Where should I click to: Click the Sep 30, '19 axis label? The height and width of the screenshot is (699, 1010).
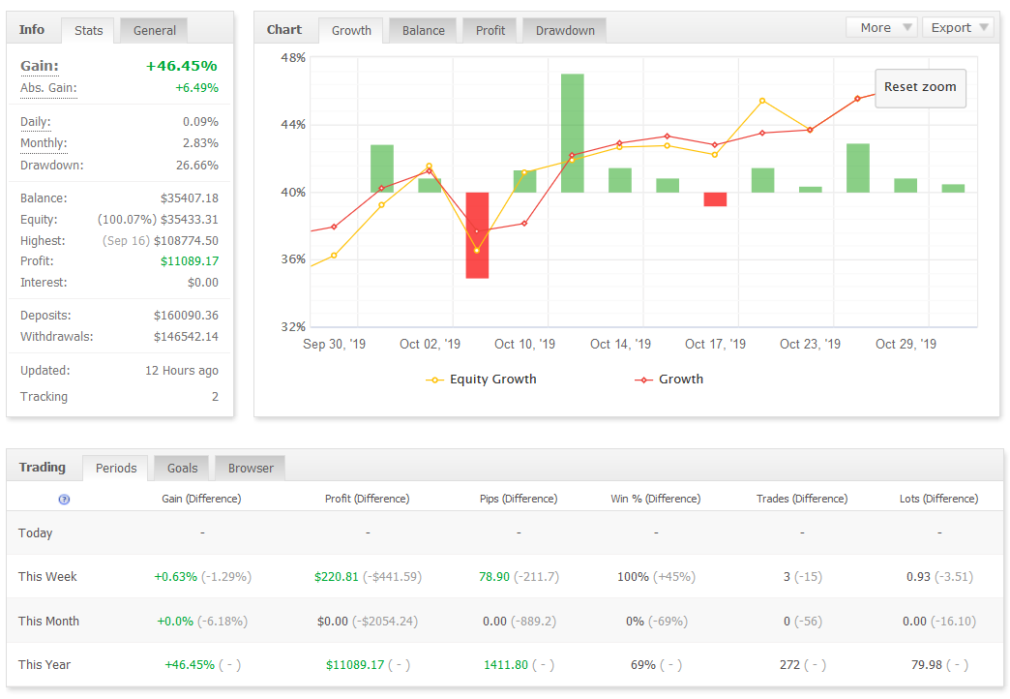tap(334, 345)
